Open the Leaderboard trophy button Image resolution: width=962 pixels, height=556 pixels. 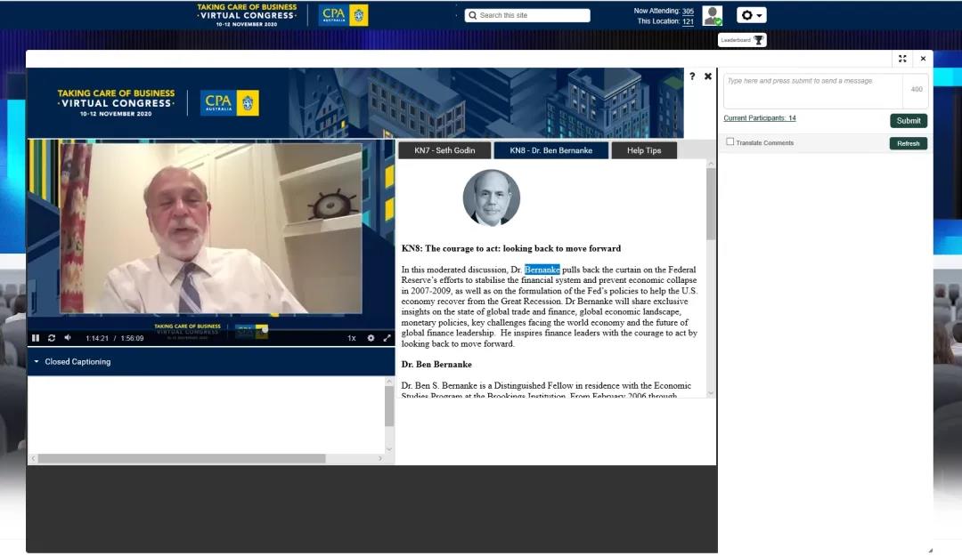click(742, 40)
